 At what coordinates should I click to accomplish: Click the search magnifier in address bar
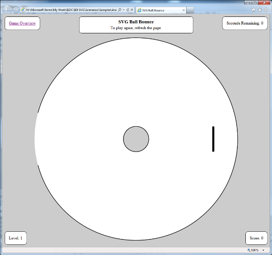(x=120, y=10)
